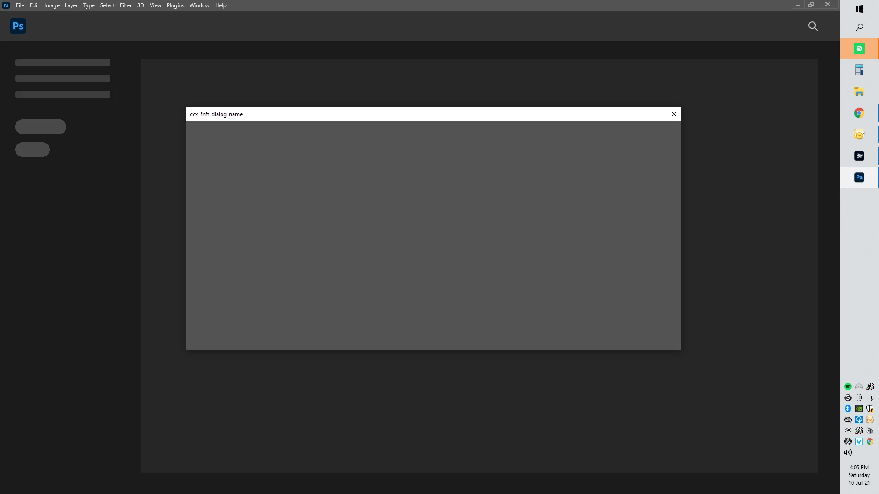Click the Creative Cloud tray icon

(x=848, y=430)
